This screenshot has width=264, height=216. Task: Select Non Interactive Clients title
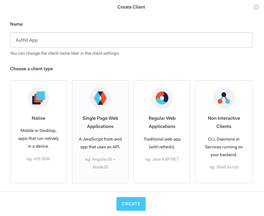[224, 122]
